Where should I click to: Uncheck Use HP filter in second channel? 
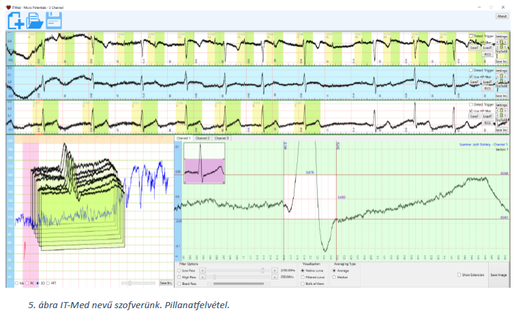[470, 77]
